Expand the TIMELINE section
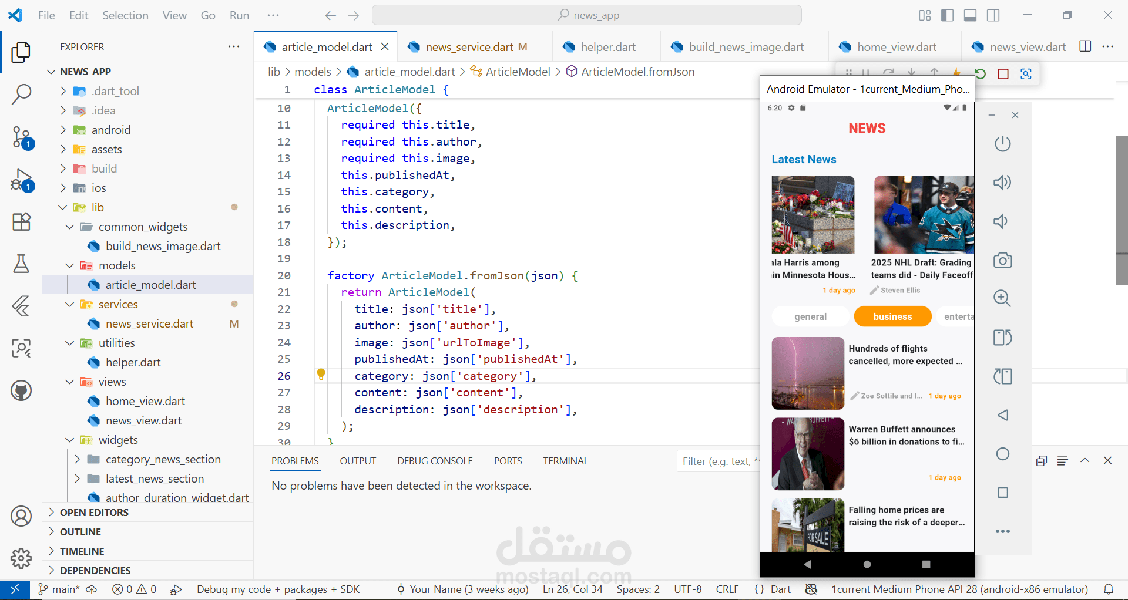The height and width of the screenshot is (600, 1128). point(148,551)
